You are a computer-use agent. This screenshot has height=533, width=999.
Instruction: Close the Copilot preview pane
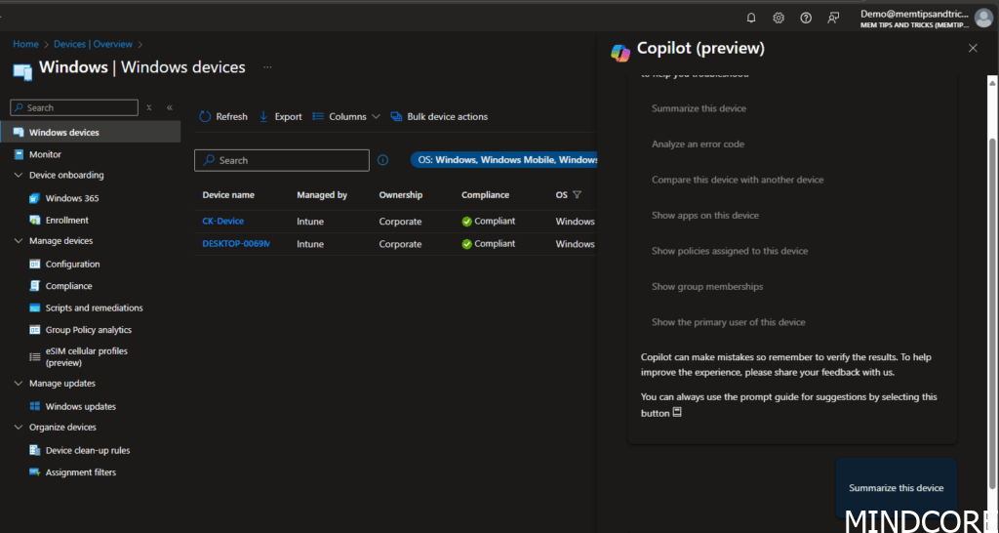[973, 48]
